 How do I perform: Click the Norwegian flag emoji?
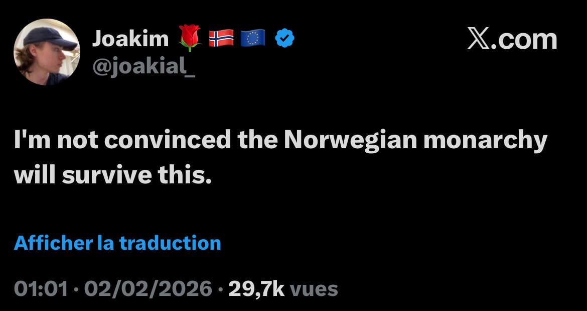[x=221, y=39]
